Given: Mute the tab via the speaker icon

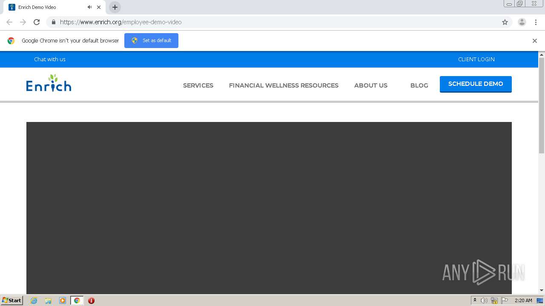Looking at the screenshot, I should pyautogui.click(x=89, y=7).
